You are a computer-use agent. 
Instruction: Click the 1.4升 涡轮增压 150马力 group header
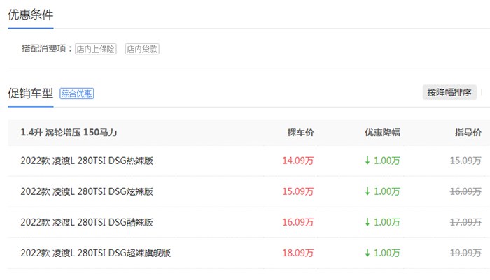coord(69,133)
